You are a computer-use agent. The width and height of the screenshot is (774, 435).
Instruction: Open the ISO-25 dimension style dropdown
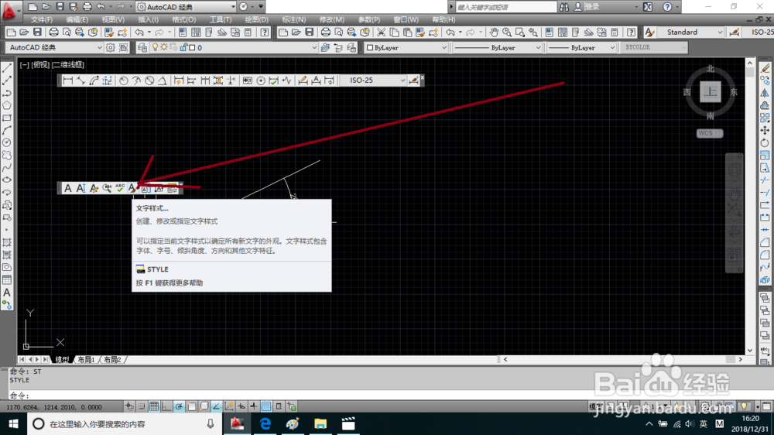coord(402,80)
